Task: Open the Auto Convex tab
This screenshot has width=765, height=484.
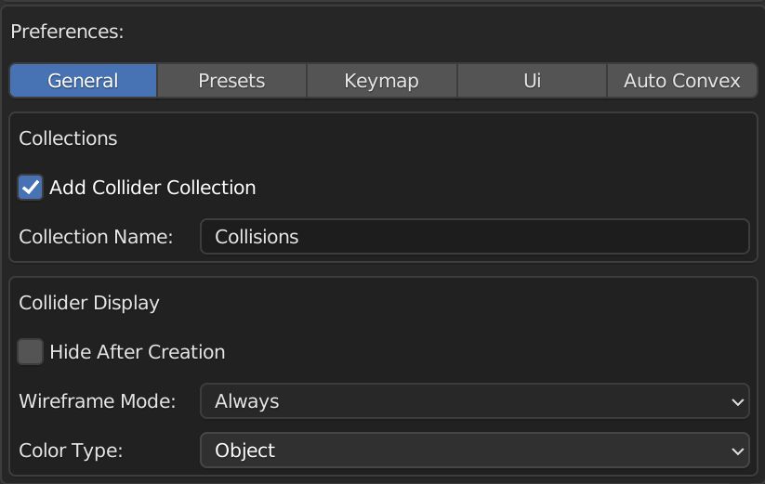Action: [x=681, y=81]
